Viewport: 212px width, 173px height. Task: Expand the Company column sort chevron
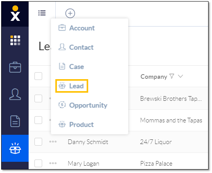coord(180,76)
